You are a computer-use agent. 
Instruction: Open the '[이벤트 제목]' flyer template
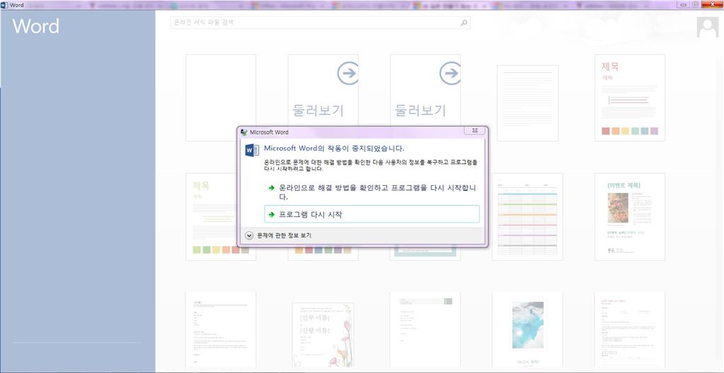point(630,217)
